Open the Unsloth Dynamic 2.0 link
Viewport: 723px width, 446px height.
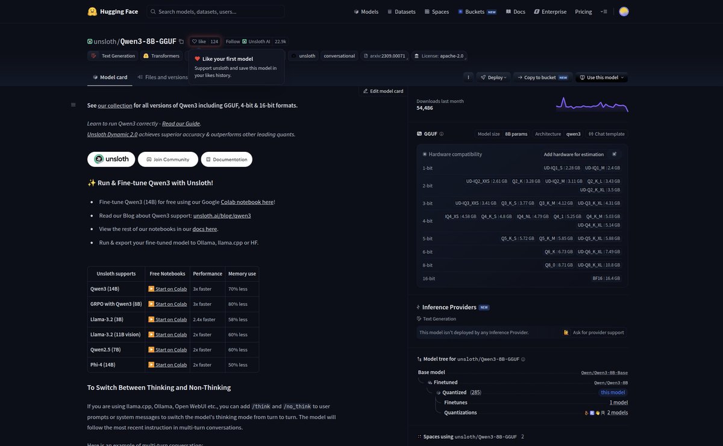coord(112,134)
